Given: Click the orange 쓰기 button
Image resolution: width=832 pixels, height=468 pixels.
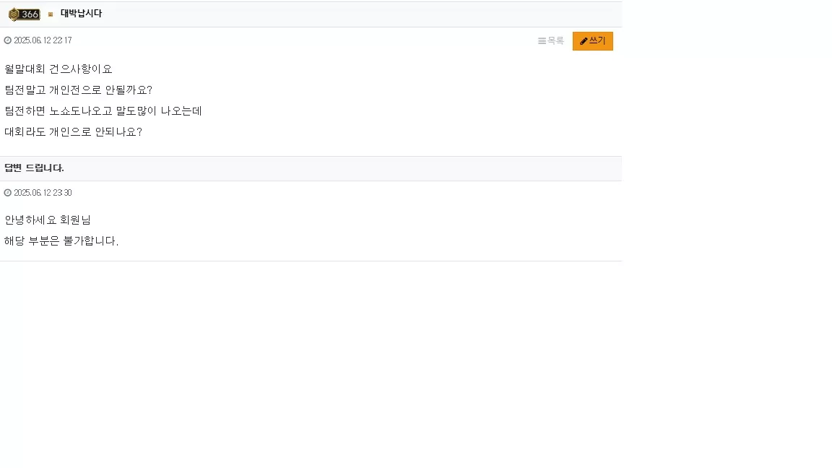Looking at the screenshot, I should (x=593, y=41).
